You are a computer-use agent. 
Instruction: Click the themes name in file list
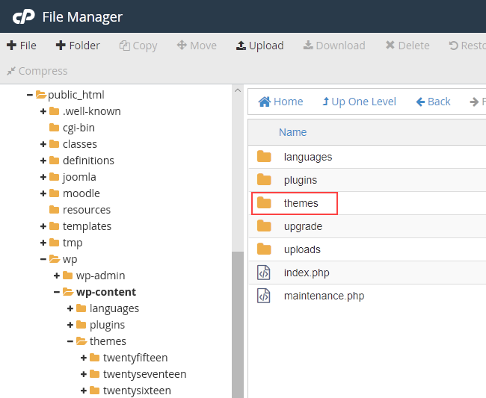(301, 203)
